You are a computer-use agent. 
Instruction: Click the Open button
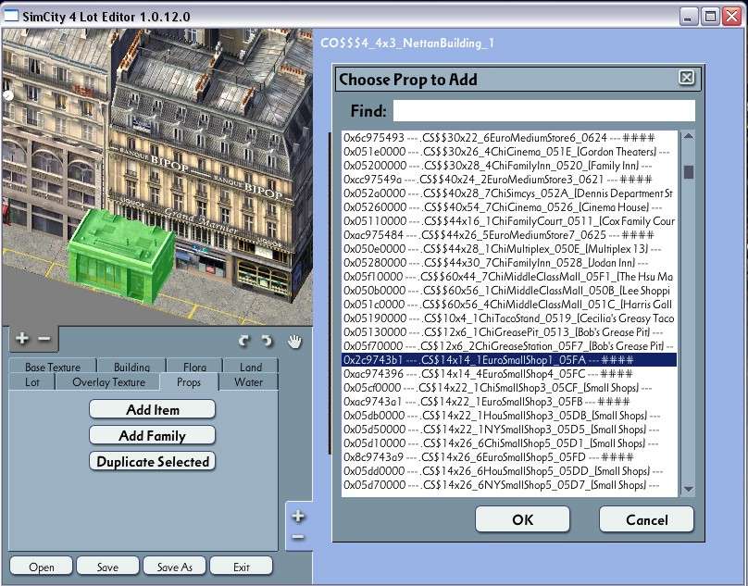coord(41,567)
